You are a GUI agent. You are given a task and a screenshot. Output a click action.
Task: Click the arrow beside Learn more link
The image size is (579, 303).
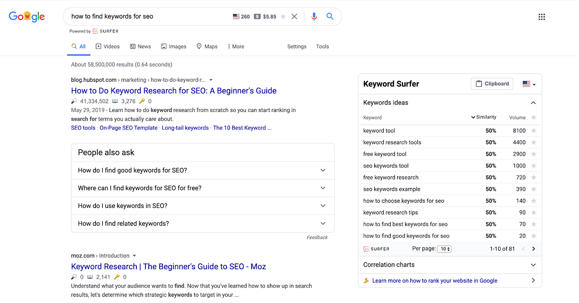(x=533, y=280)
